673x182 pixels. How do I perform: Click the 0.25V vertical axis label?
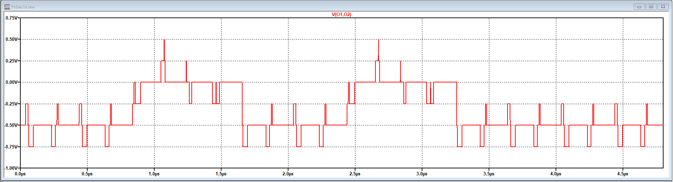pos(11,61)
